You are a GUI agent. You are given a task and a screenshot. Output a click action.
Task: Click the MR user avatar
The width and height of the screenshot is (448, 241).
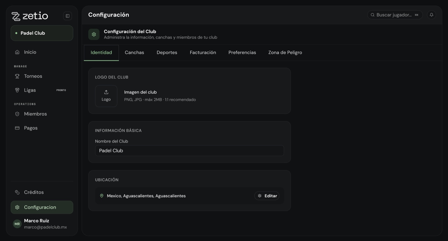[17, 224]
